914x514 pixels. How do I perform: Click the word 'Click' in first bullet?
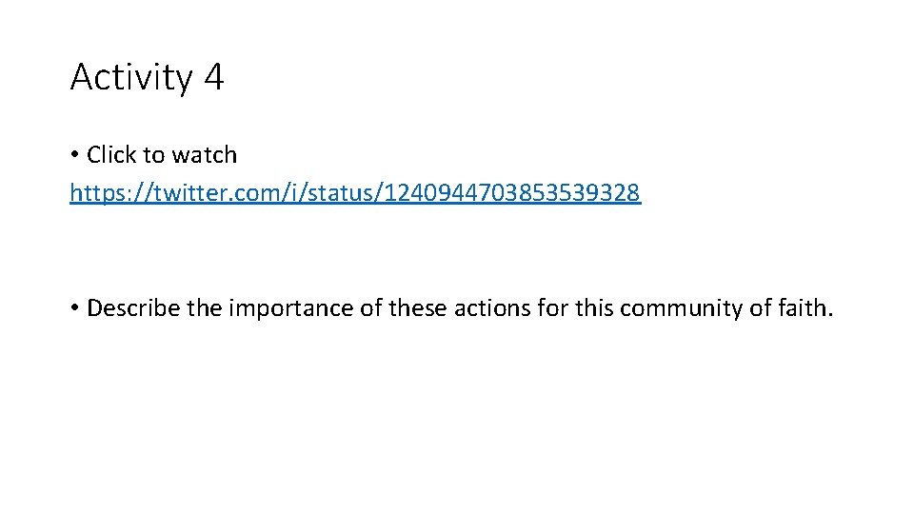click(x=111, y=154)
